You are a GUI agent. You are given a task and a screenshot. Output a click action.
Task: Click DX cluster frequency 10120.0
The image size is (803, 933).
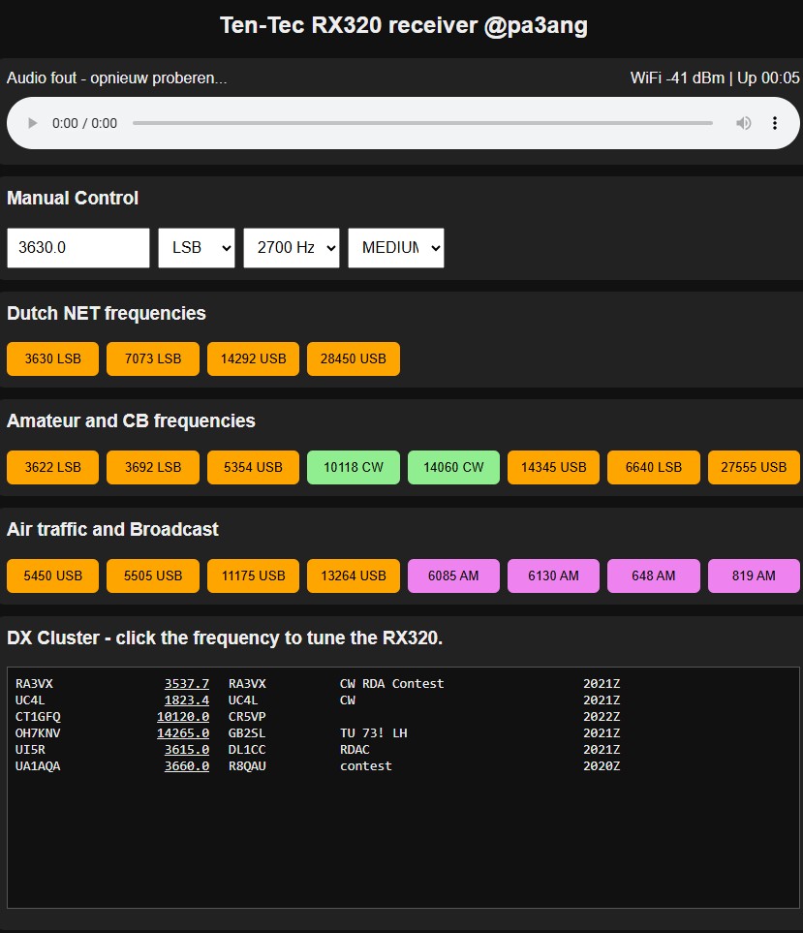pos(183,716)
